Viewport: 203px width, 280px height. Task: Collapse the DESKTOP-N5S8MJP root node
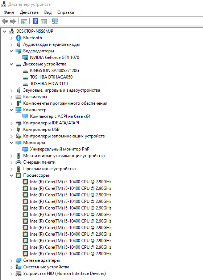(x=5, y=32)
